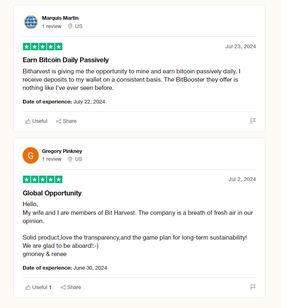Click the Global Opportunity review title
Viewport: 281px width, 308px height.
[x=52, y=193]
